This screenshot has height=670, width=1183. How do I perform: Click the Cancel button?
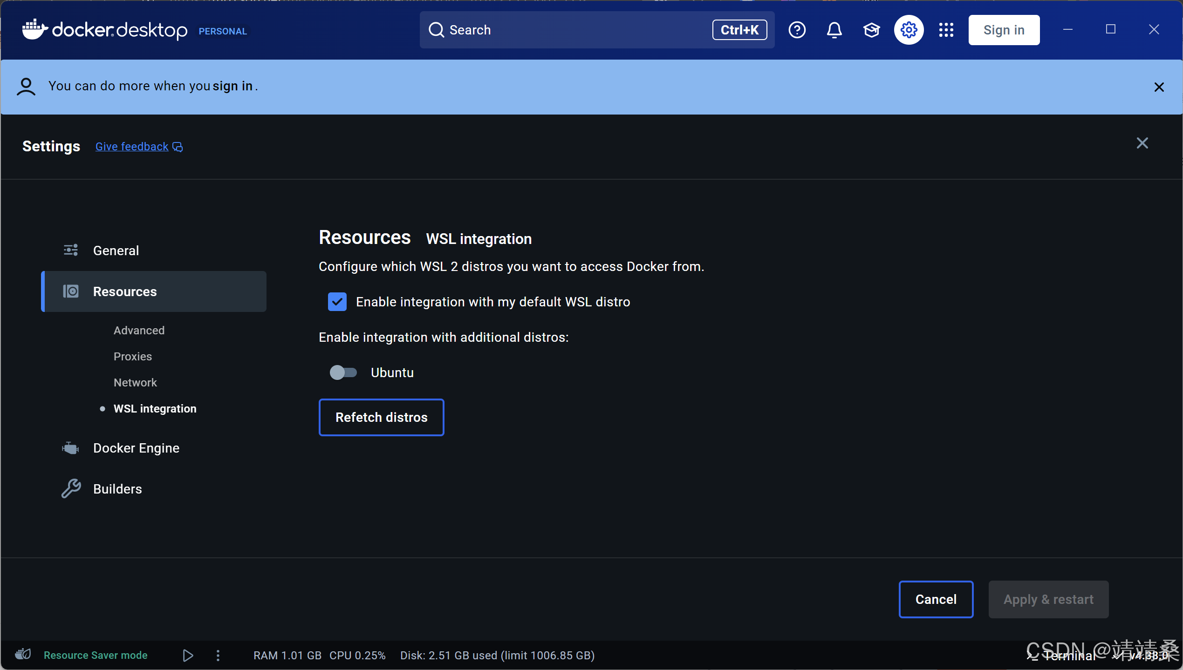tap(936, 599)
